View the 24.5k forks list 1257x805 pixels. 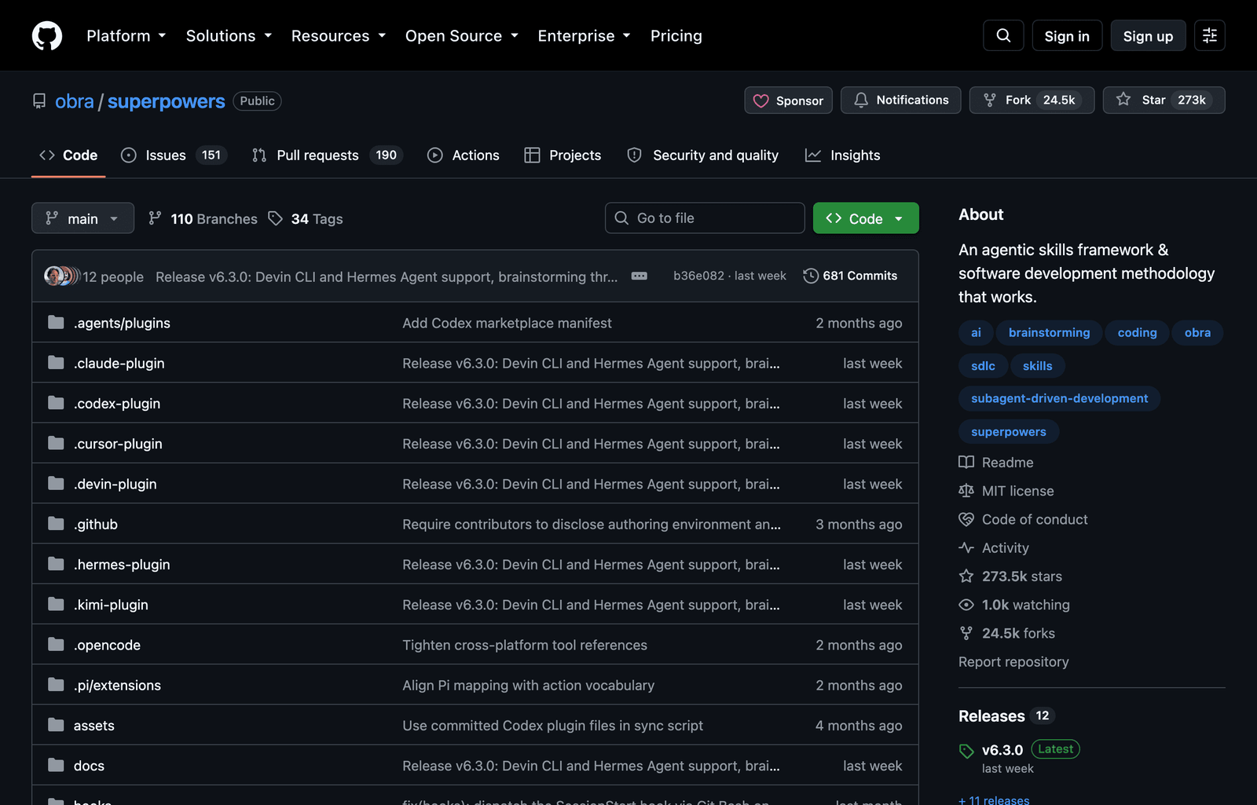coord(1007,633)
